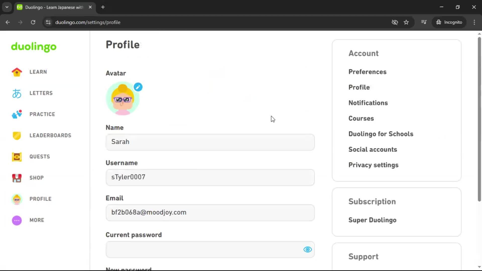Open the Super Duolingo subscription link
The height and width of the screenshot is (271, 482).
click(x=372, y=220)
